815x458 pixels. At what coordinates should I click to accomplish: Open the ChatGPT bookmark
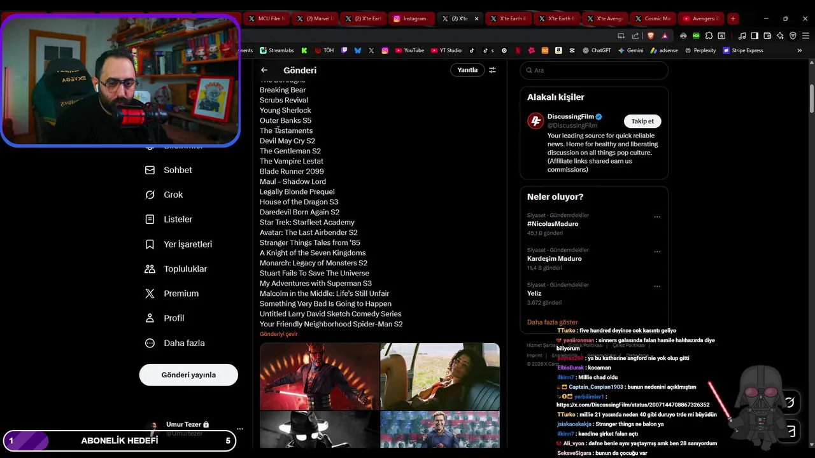coord(597,50)
